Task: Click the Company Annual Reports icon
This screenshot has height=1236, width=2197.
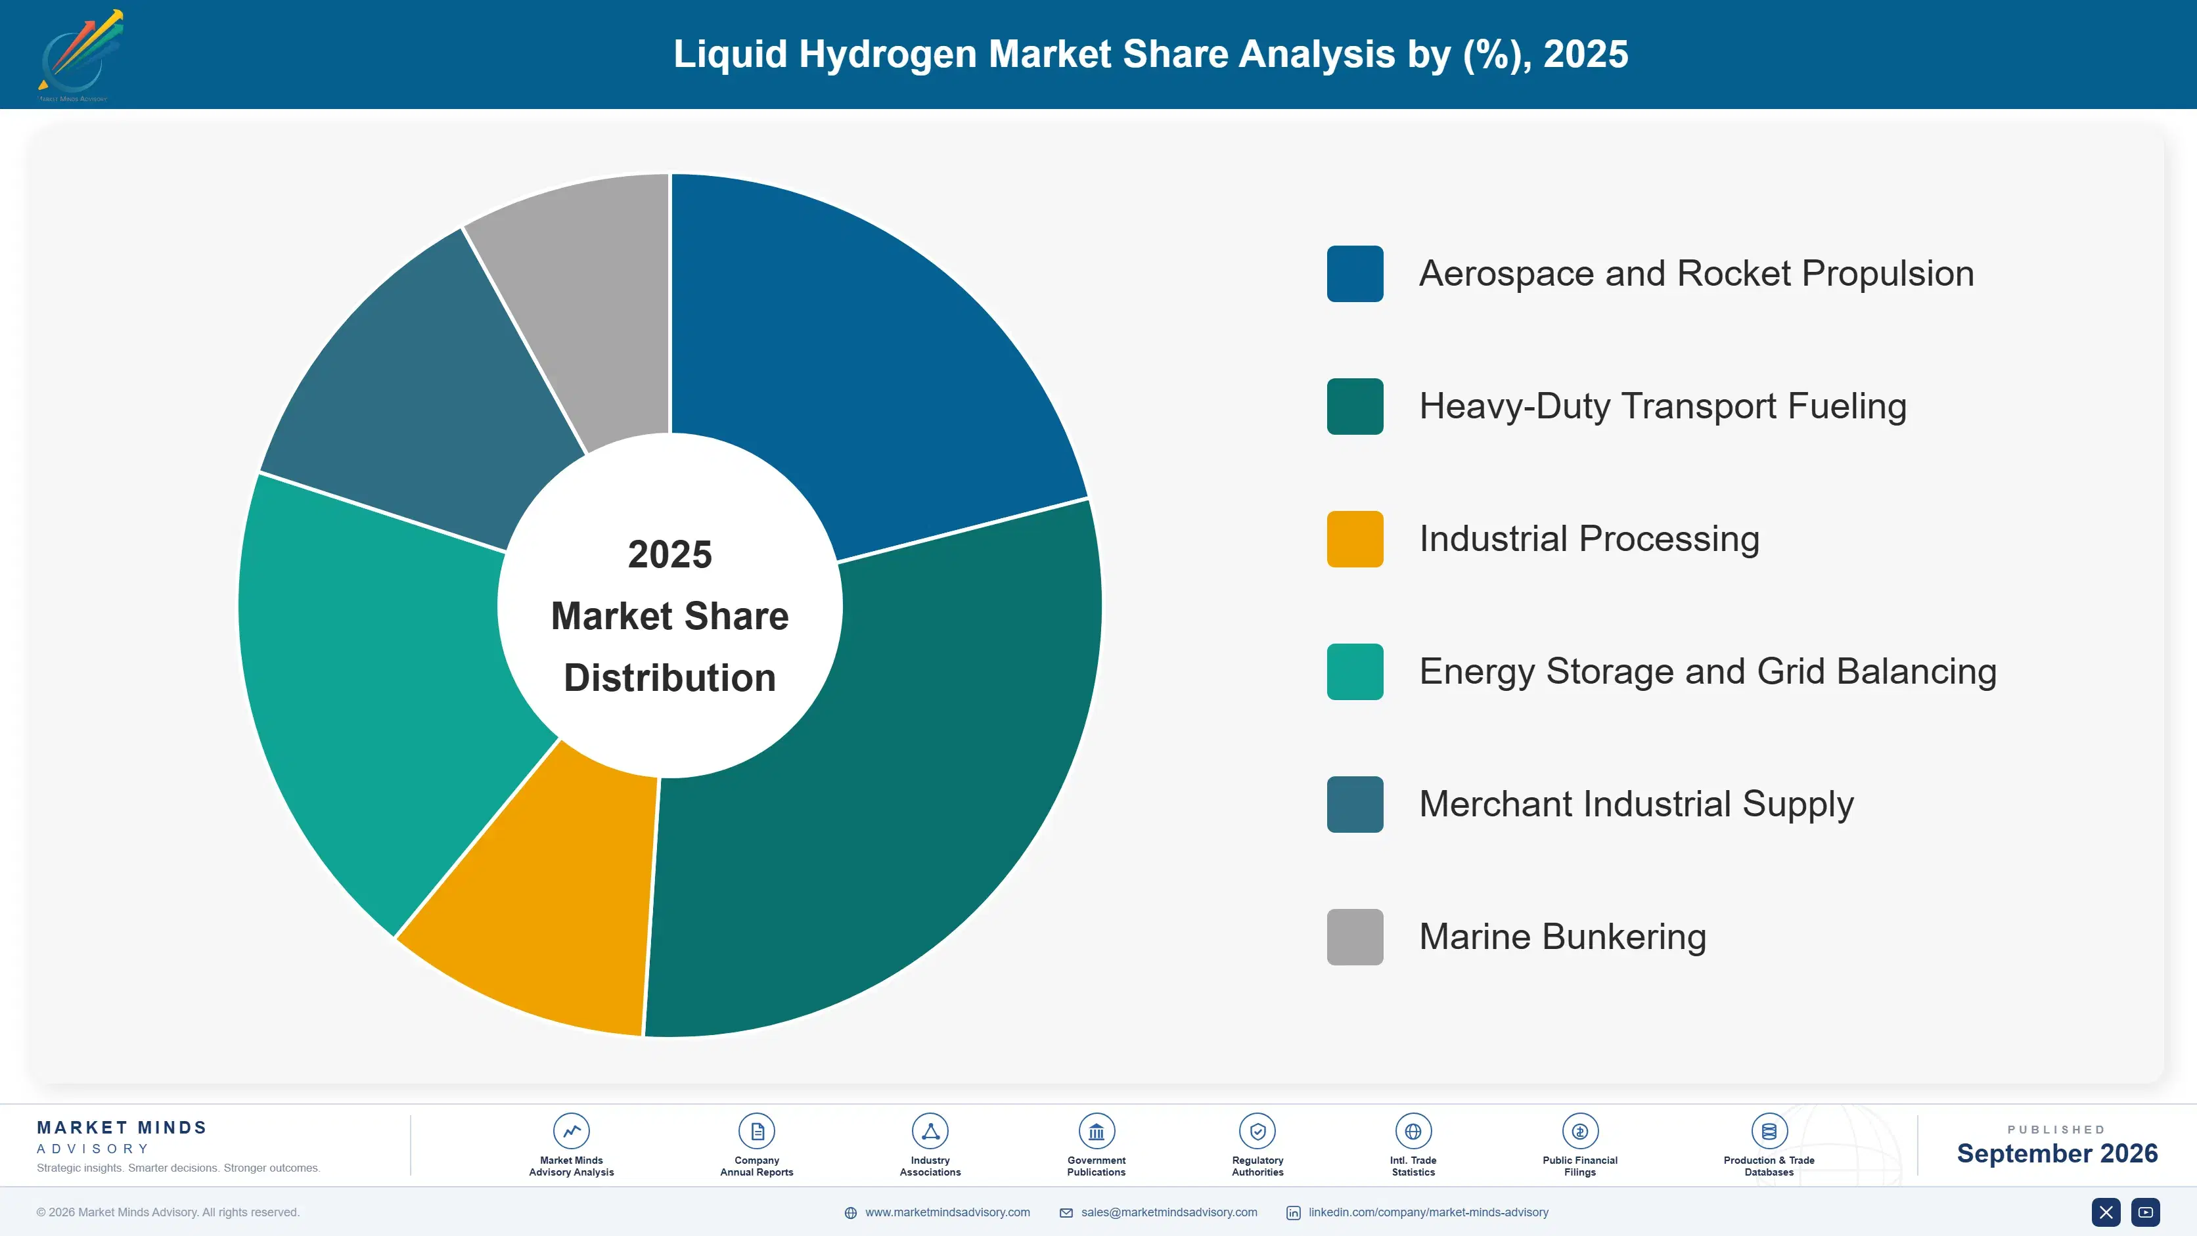Action: [x=756, y=1131]
